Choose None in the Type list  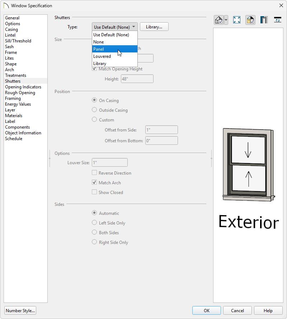point(115,42)
